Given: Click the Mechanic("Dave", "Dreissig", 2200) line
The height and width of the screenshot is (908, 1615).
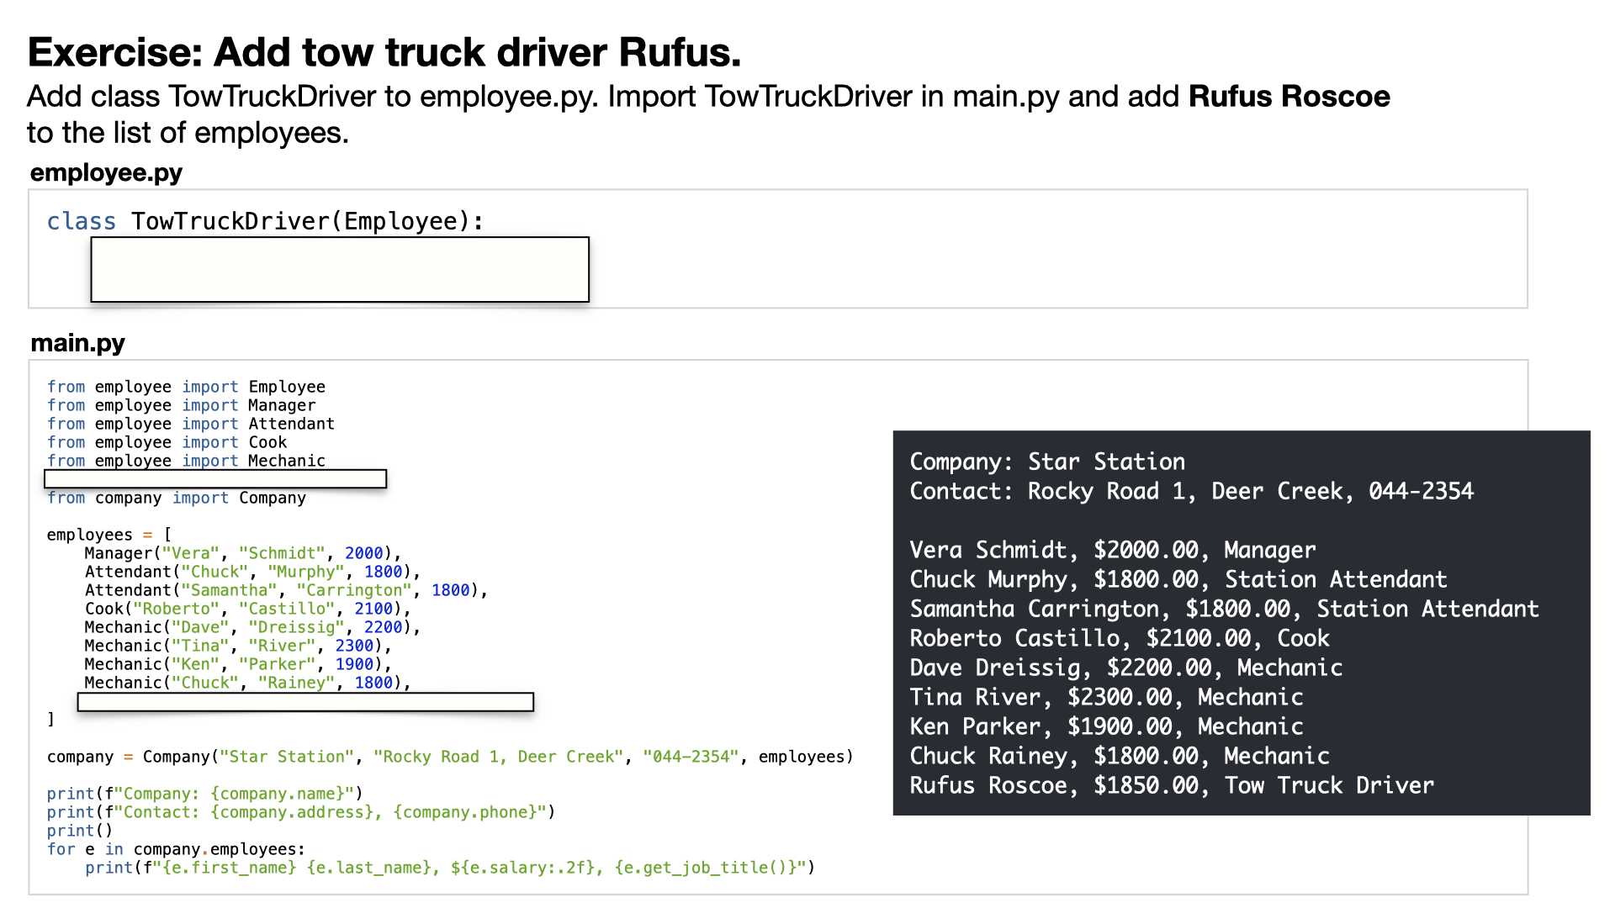Looking at the screenshot, I should 252,627.
